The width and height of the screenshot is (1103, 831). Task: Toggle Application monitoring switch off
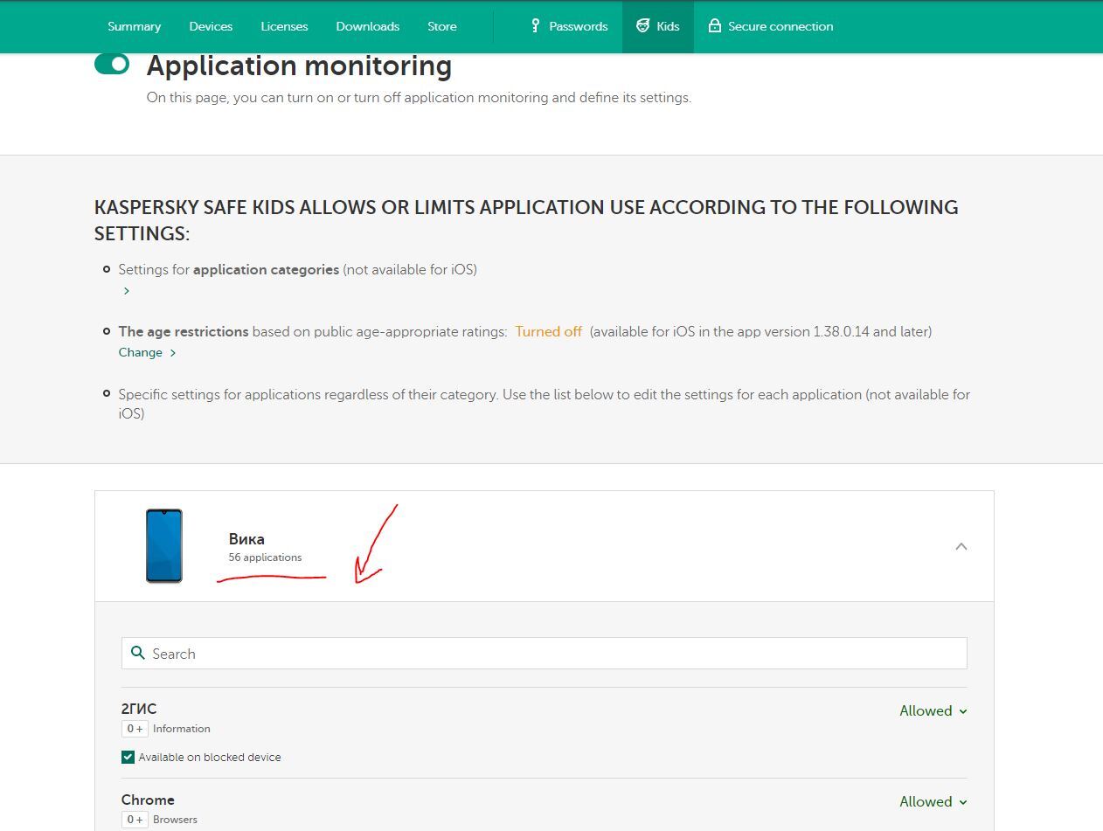(x=112, y=65)
